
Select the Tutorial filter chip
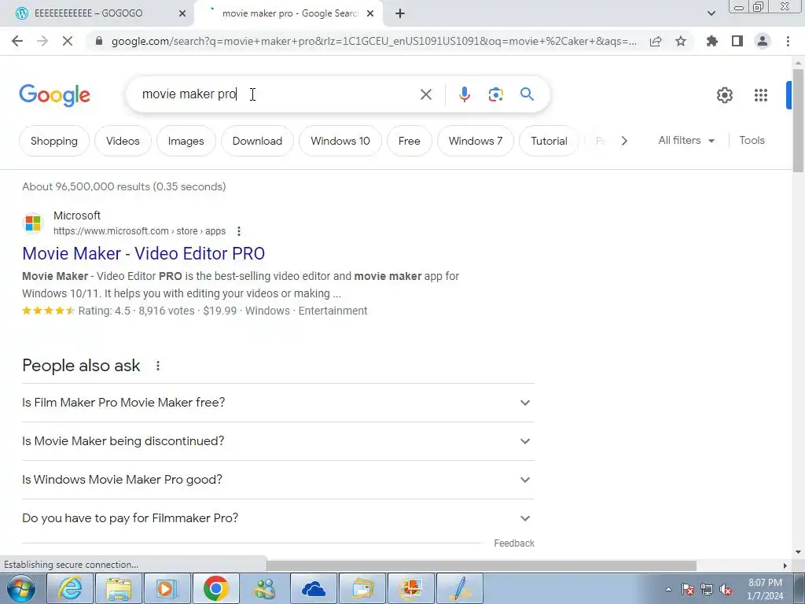click(x=549, y=141)
